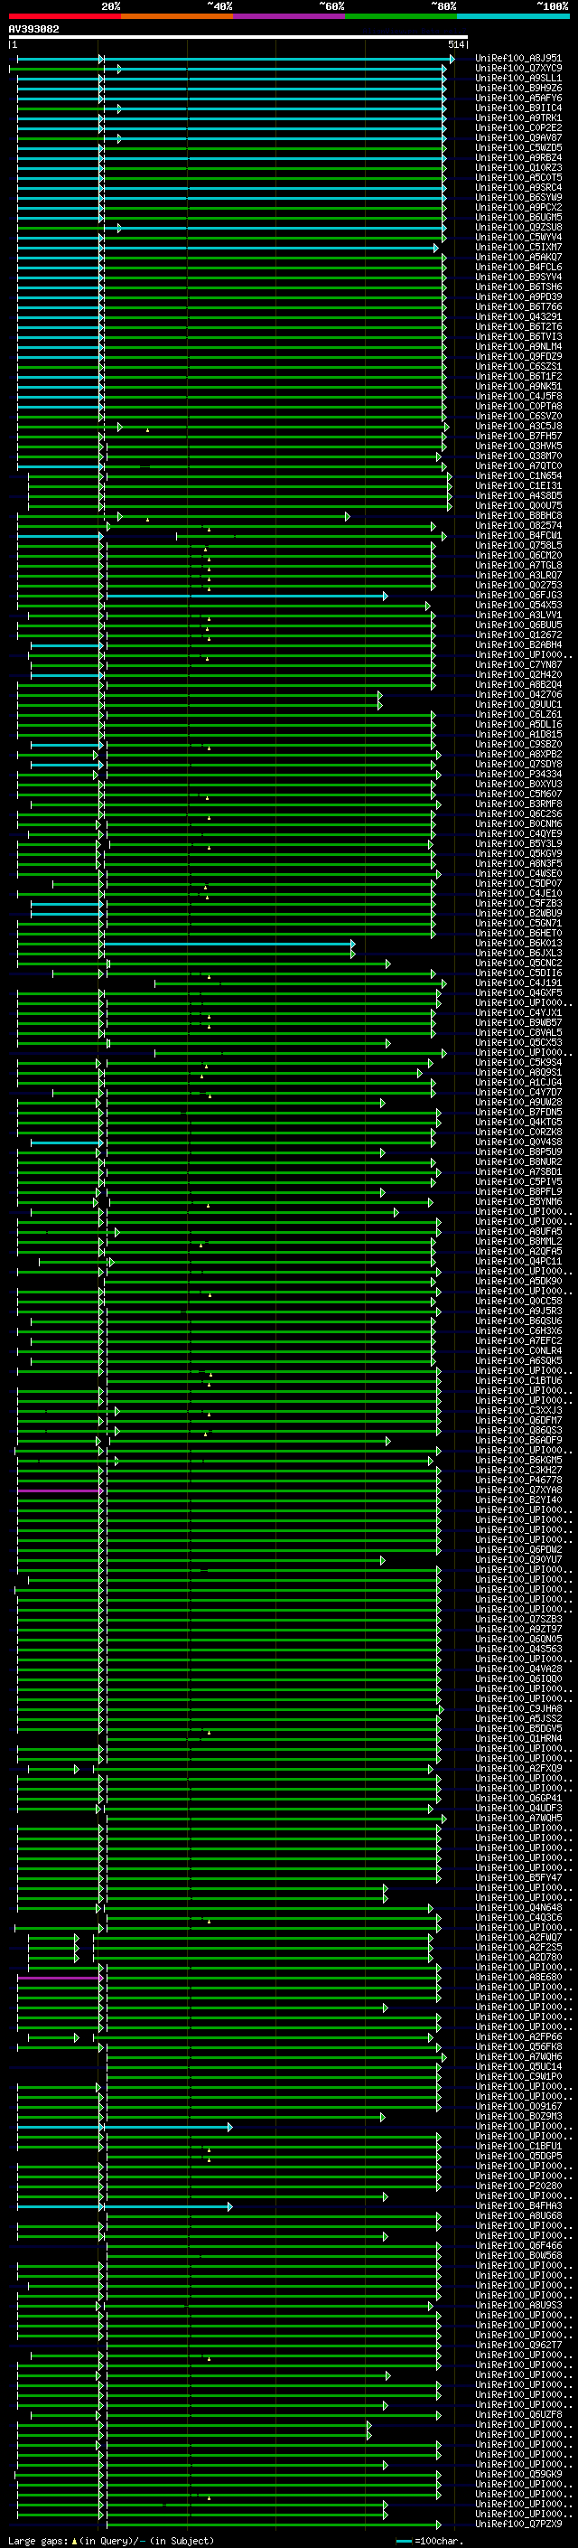The image size is (578, 2548).
Task: Click UniRef100_C1N654 label
Action: pyautogui.click(x=518, y=475)
